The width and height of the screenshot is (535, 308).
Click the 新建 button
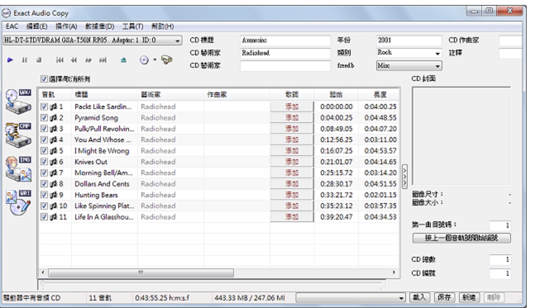click(x=470, y=297)
